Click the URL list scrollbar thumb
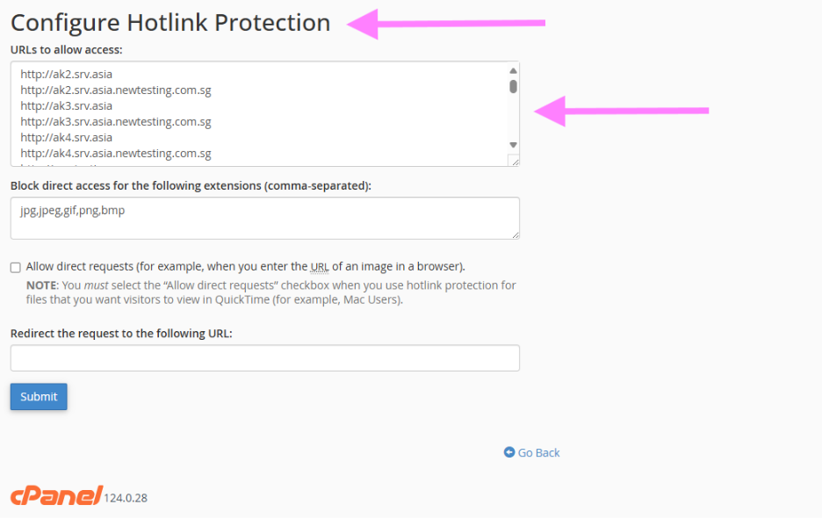The height and width of the screenshot is (519, 822). point(513,86)
